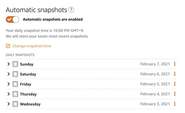Disable the automatic snapshots toggle
Image resolution: width=185 pixels, height=113 pixels.
(13, 19)
